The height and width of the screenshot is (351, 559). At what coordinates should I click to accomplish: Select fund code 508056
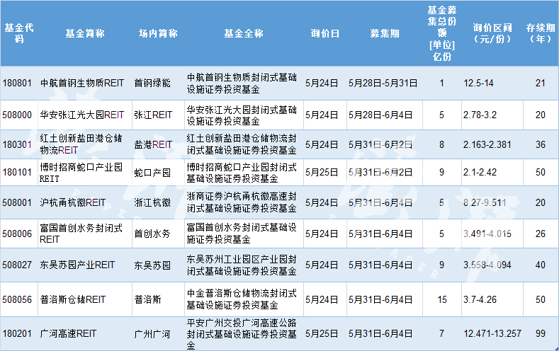point(17,299)
